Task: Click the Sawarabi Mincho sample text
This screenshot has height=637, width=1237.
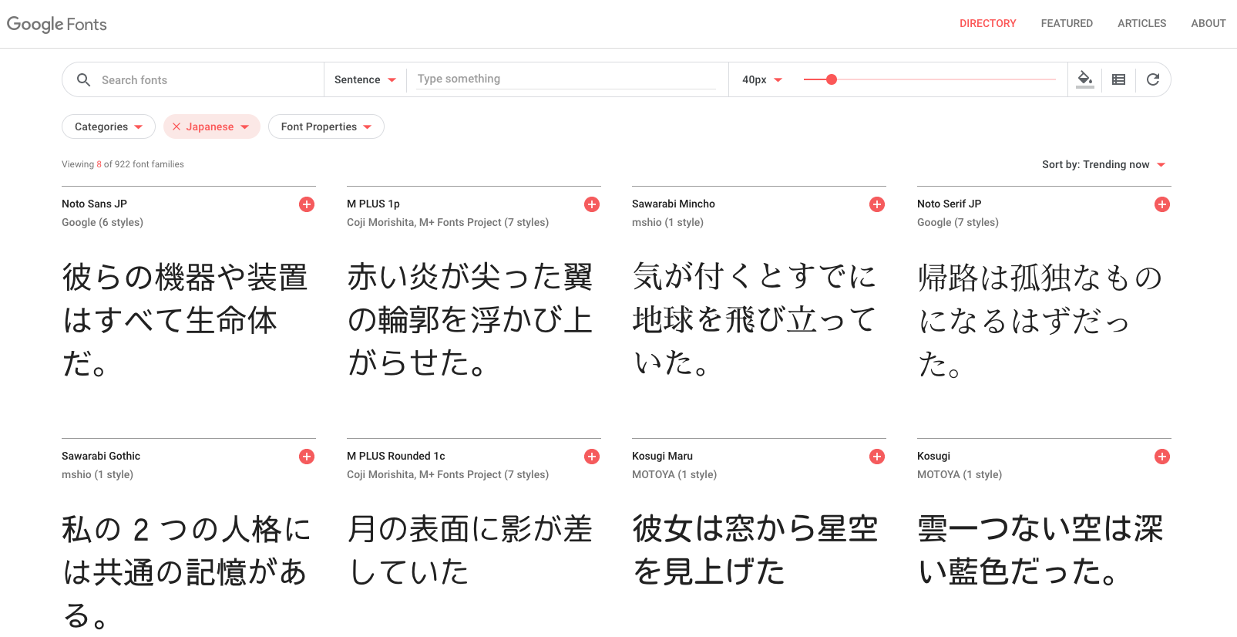Action: 755,318
